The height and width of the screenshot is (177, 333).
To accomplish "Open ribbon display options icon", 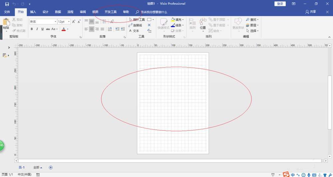I will coord(293,4).
